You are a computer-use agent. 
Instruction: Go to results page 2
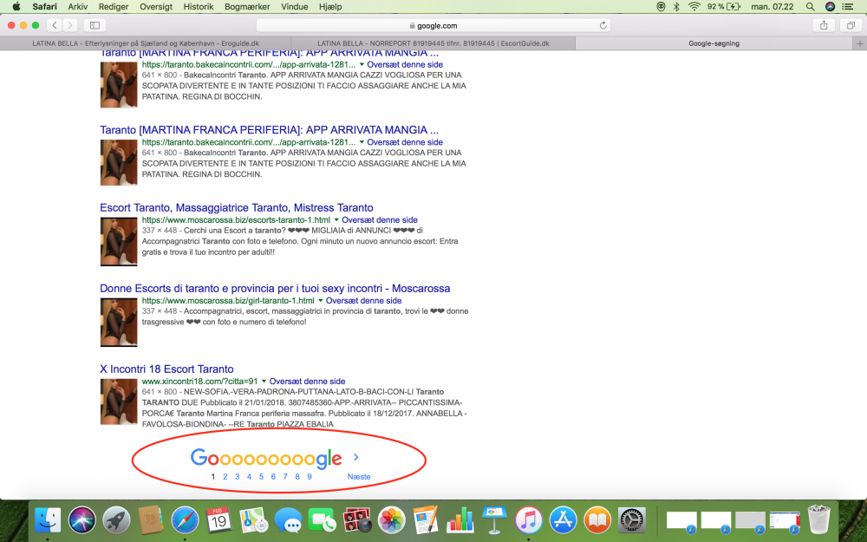point(225,477)
